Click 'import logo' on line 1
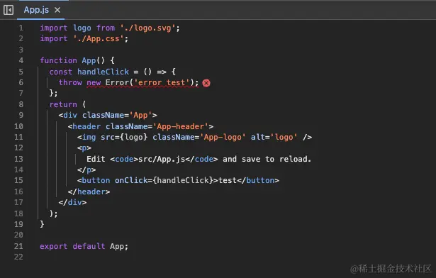Viewport: 436px width, 278px height. (66, 28)
